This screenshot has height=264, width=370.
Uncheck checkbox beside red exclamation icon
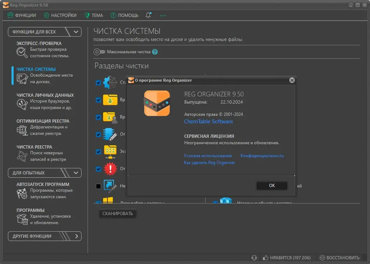[x=98, y=169]
